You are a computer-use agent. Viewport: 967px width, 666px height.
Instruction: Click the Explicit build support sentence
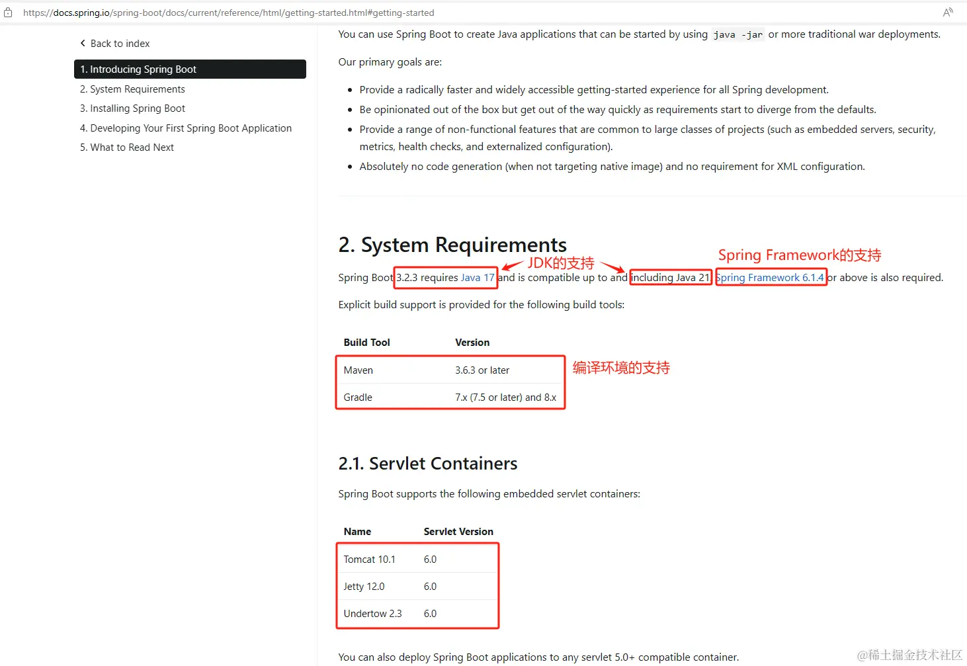[x=482, y=305]
